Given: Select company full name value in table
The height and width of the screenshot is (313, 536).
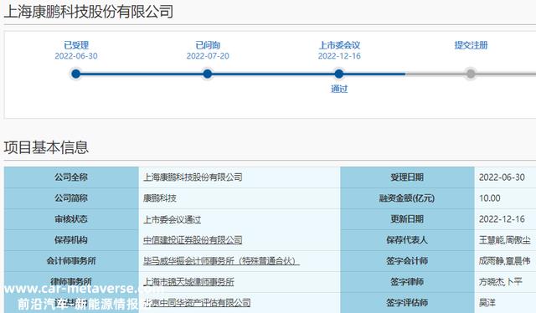Looking at the screenshot, I should click(x=193, y=177).
